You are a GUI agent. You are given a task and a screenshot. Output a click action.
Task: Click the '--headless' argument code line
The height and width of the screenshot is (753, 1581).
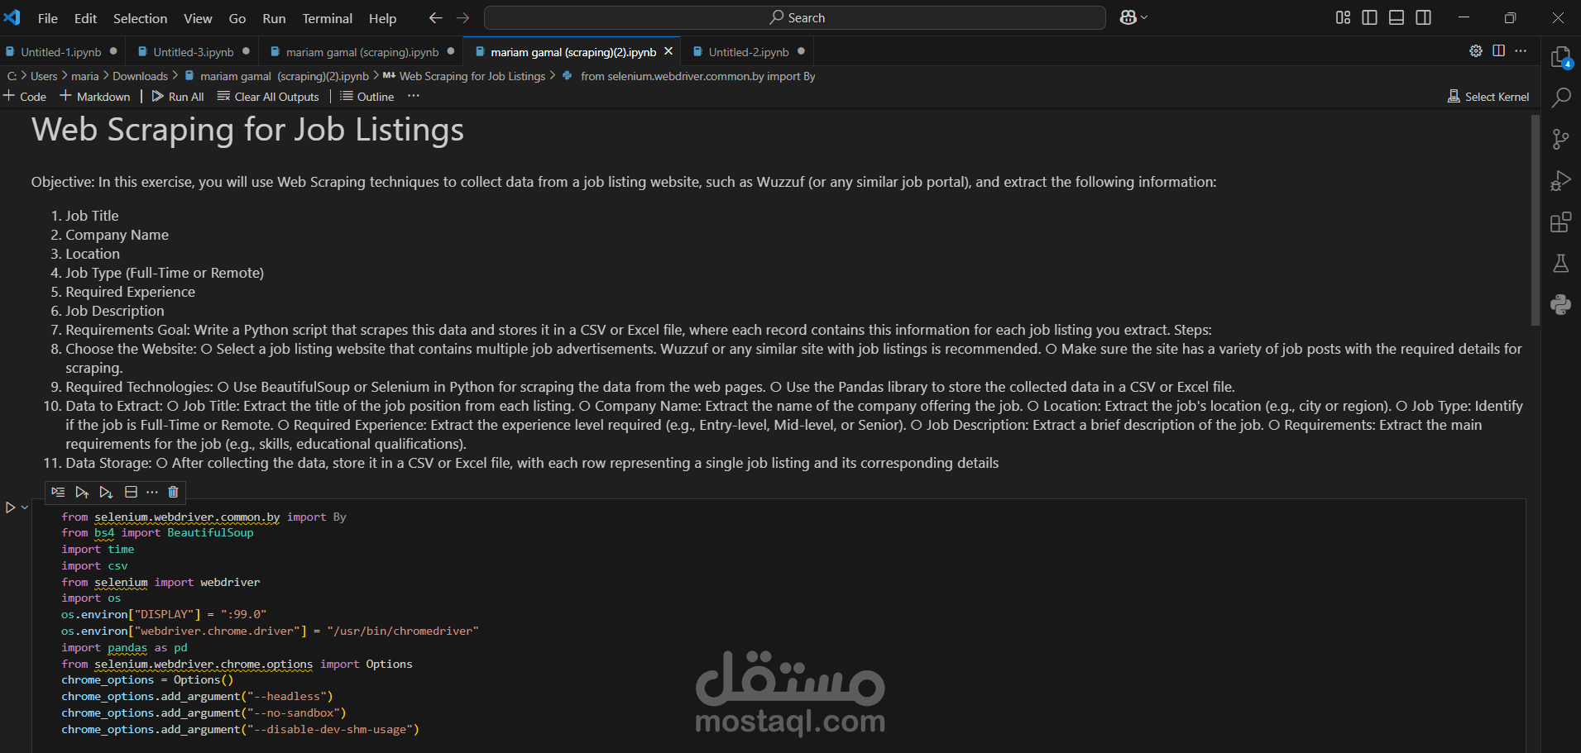pos(197,697)
